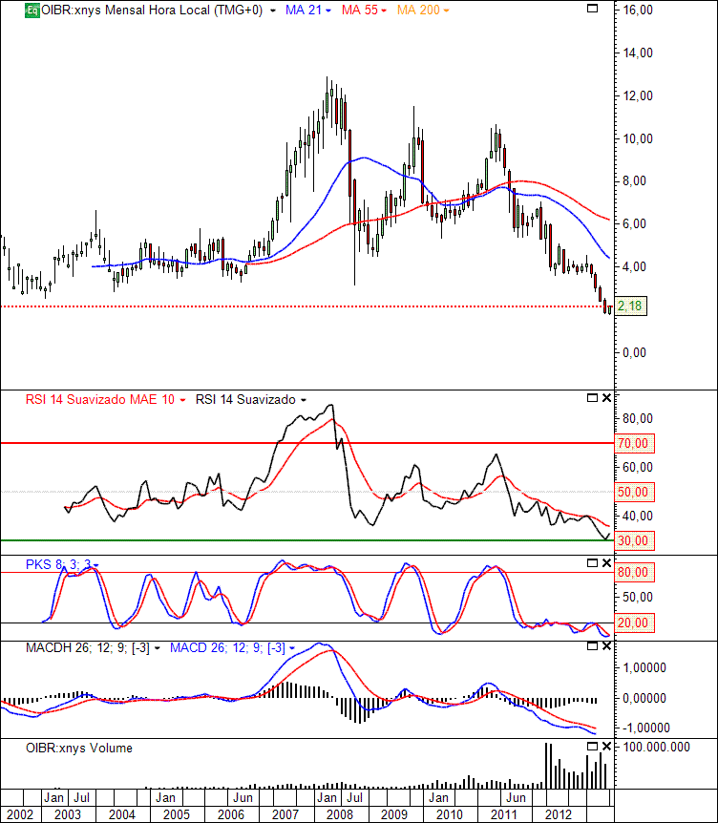The image size is (718, 823).
Task: Maximize the OIBR:xnys Volume panel
Action: [x=592, y=746]
